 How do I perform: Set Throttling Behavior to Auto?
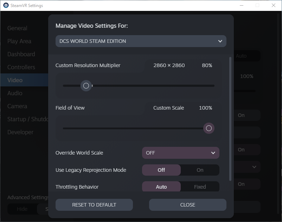(161, 187)
